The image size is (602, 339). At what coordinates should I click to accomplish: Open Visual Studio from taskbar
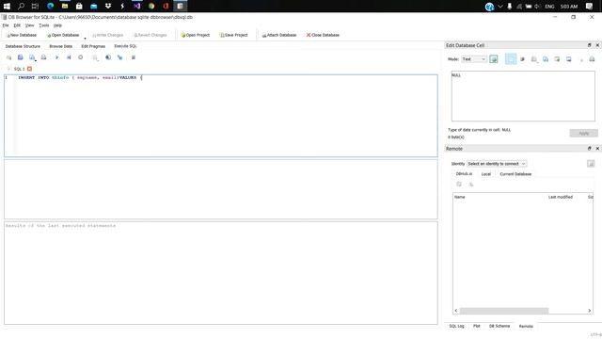point(137,7)
